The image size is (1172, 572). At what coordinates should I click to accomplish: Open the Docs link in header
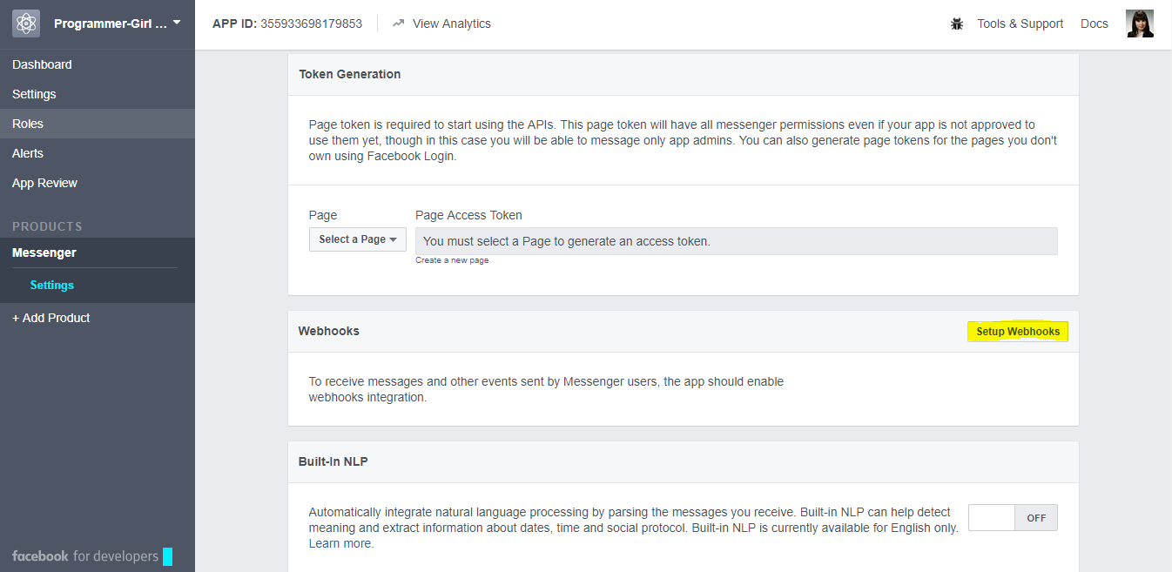tap(1094, 24)
